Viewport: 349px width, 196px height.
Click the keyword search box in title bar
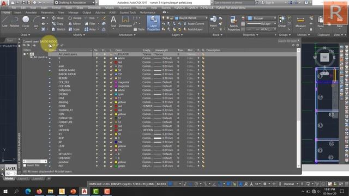(x=234, y=3)
